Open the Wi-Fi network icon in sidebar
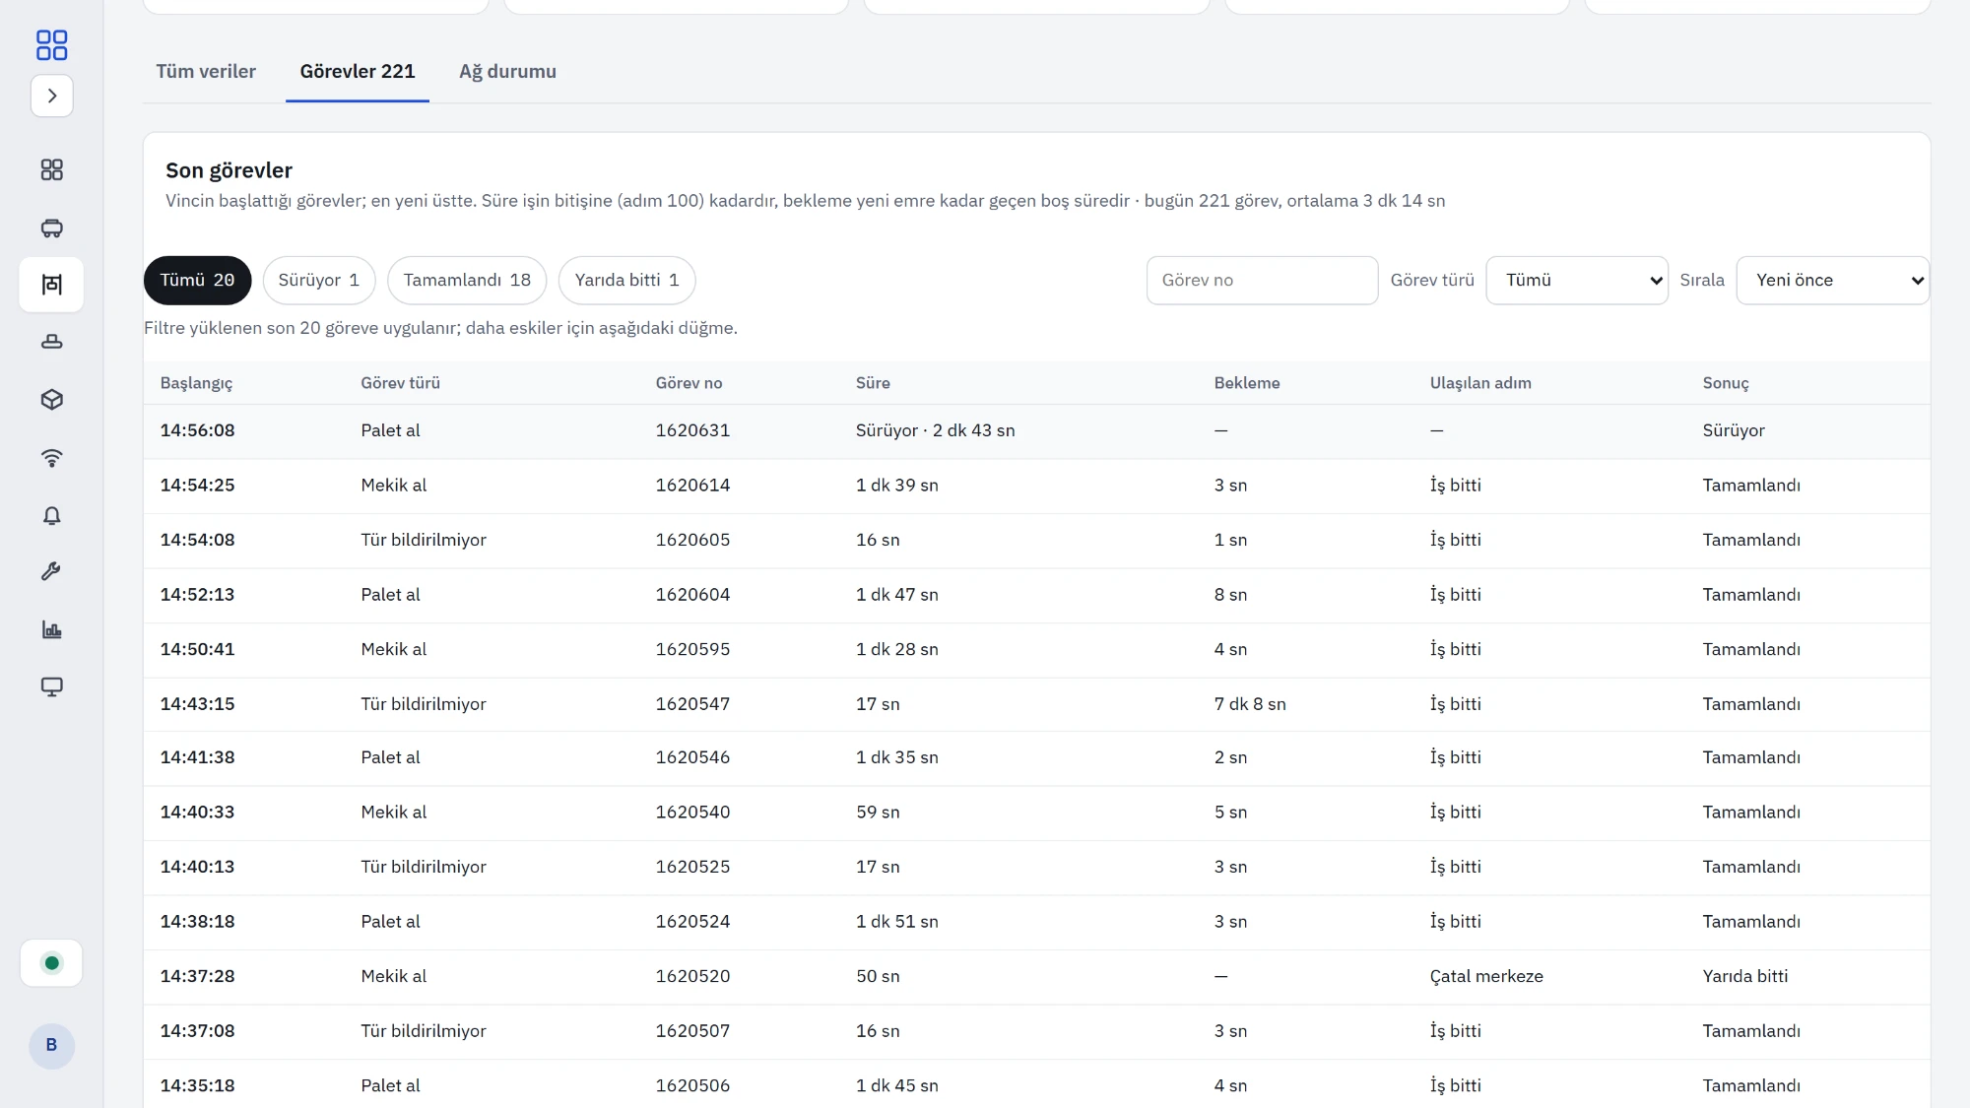 tap(52, 457)
